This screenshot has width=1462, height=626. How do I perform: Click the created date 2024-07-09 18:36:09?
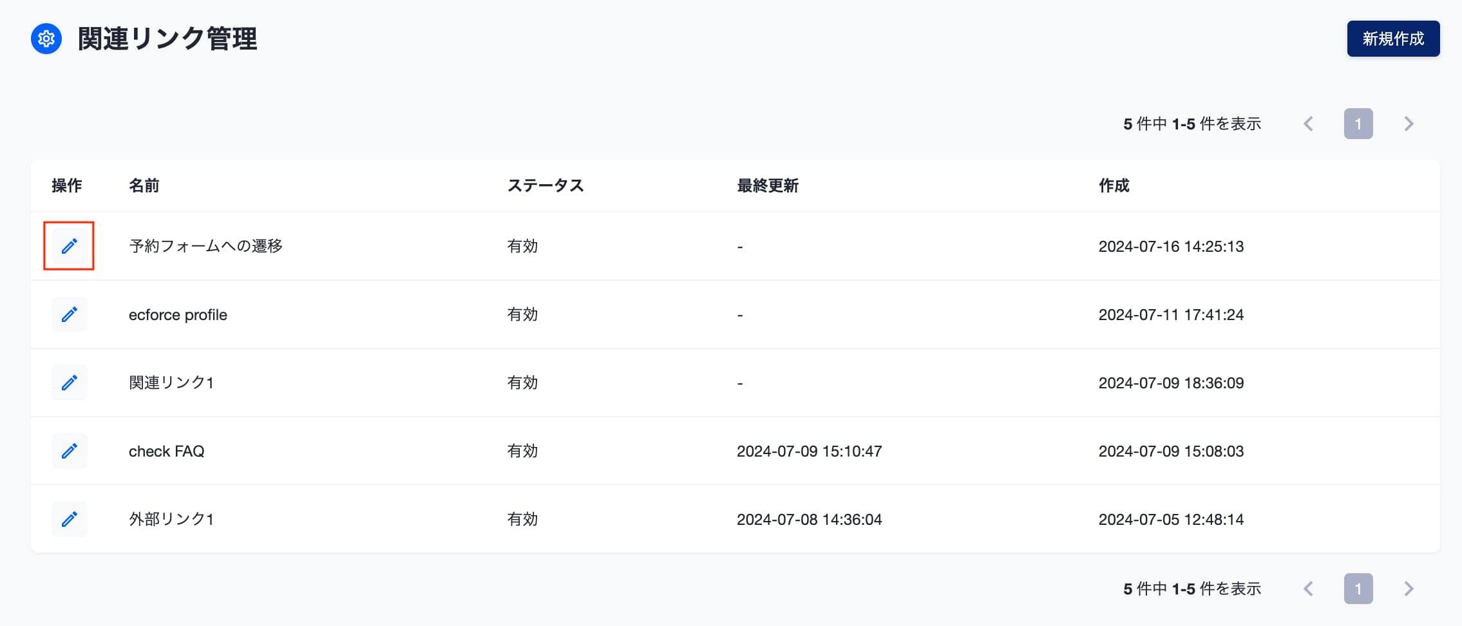1171,383
